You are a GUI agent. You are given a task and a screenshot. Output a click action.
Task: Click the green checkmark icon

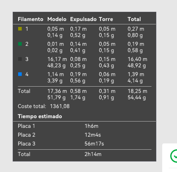coord(174,156)
